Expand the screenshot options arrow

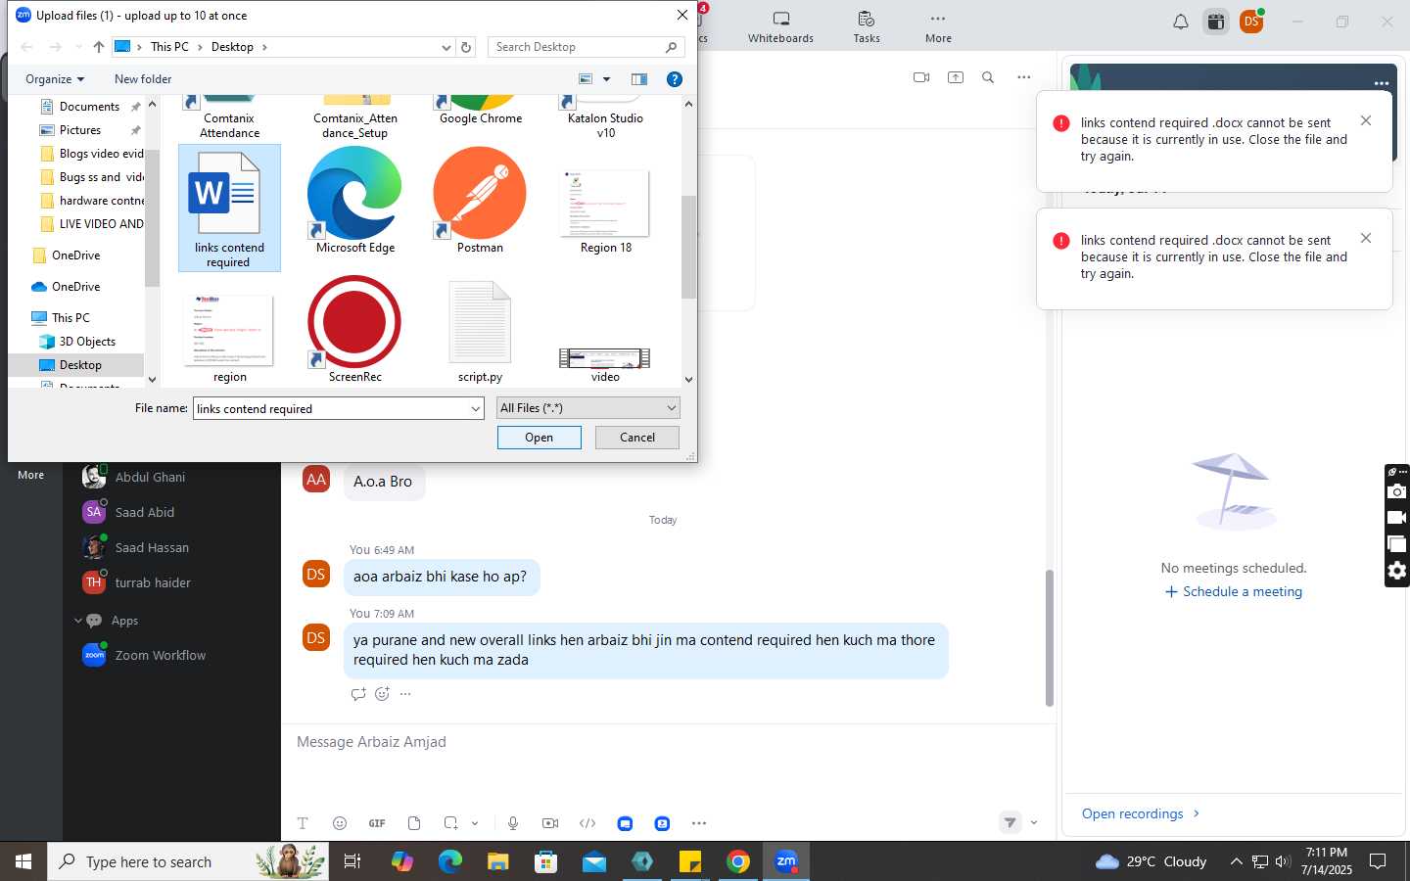pos(475,823)
